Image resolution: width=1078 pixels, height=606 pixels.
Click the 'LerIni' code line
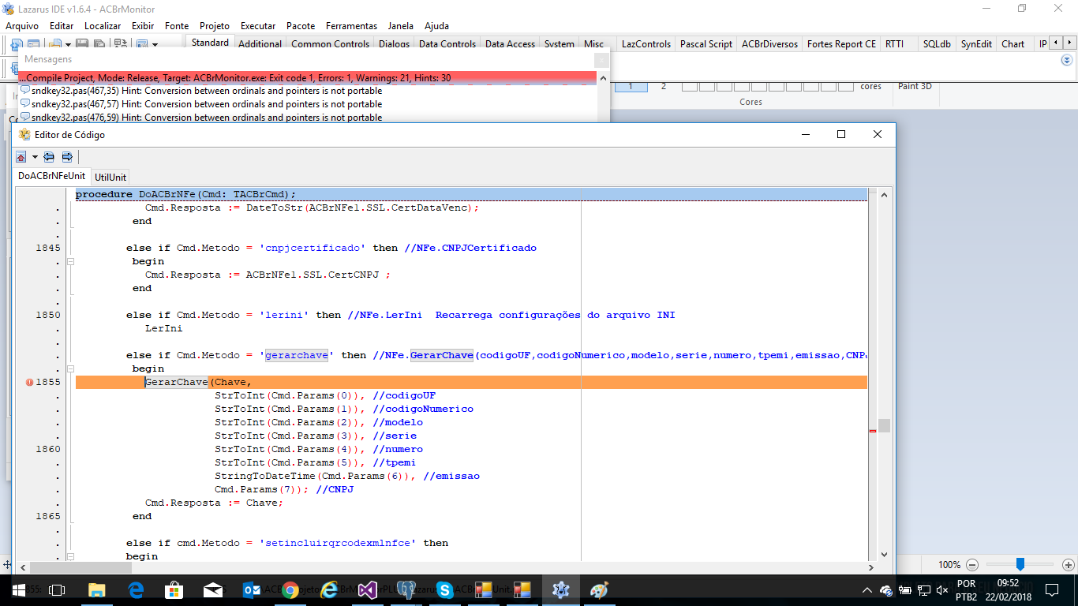(x=163, y=328)
